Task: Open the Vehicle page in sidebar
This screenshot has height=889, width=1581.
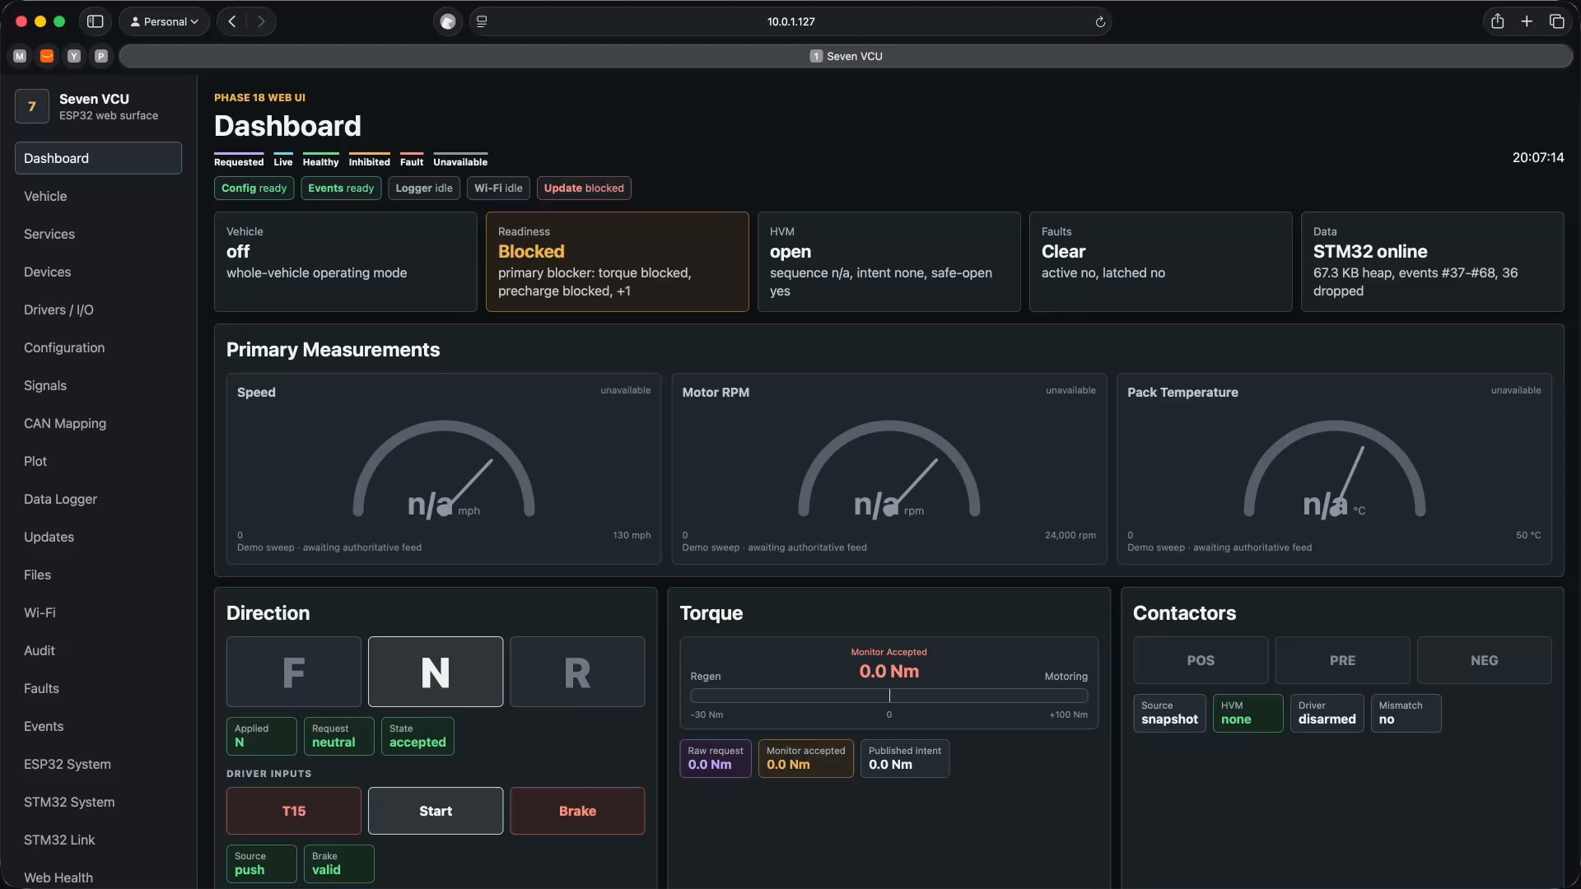Action: [98, 196]
